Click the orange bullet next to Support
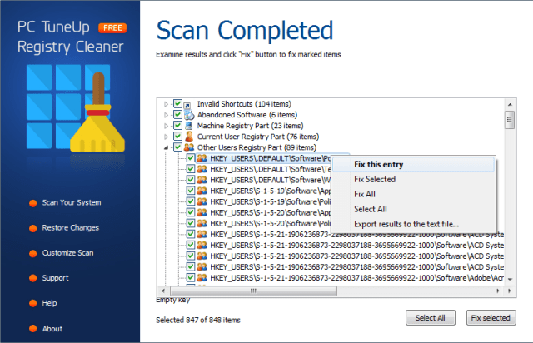This screenshot has height=343, width=533. [x=33, y=278]
